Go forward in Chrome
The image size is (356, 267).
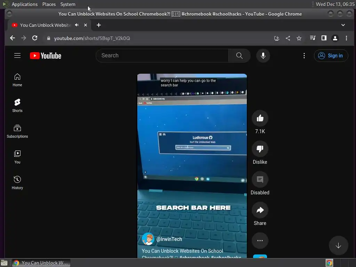[24, 38]
